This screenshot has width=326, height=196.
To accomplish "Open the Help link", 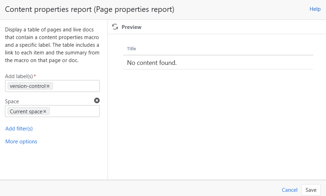I will point(315,9).
